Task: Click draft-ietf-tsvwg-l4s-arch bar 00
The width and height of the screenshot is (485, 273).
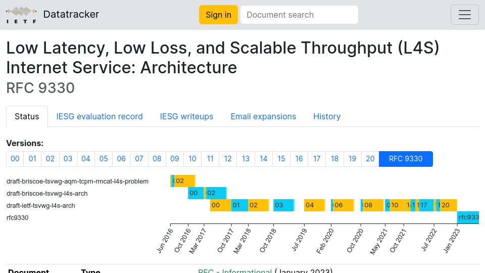Action: (221, 205)
